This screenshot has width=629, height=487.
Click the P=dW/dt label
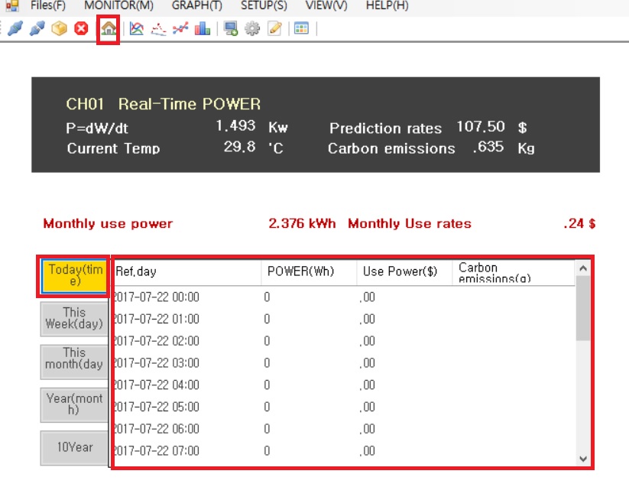[97, 128]
